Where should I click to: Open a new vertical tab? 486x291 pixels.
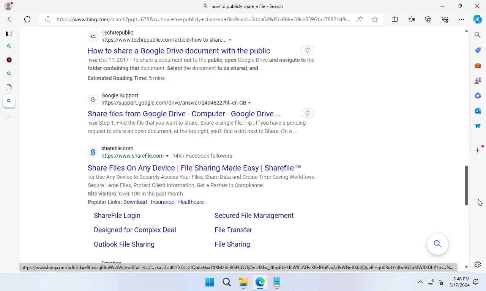tap(9, 116)
